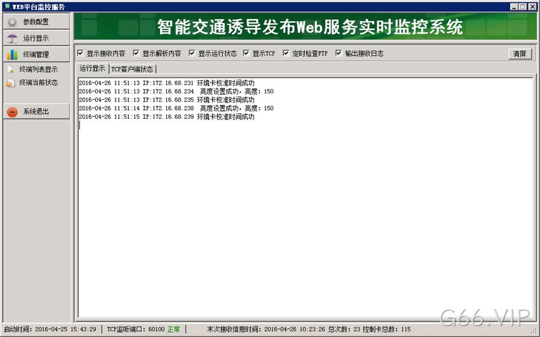540x337 pixels.
Task: Click the 总次数: 23 status text
Action: coord(344,329)
